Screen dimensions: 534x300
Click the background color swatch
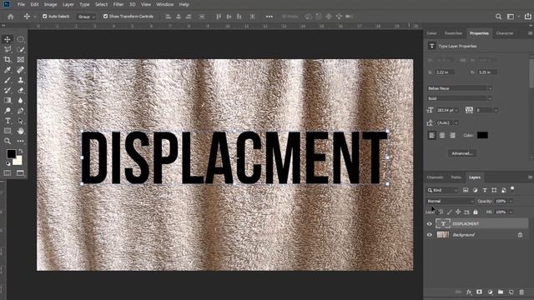18,161
